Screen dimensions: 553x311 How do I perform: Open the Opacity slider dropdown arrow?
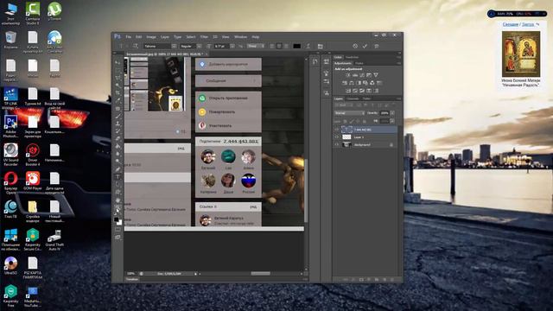tap(392, 113)
